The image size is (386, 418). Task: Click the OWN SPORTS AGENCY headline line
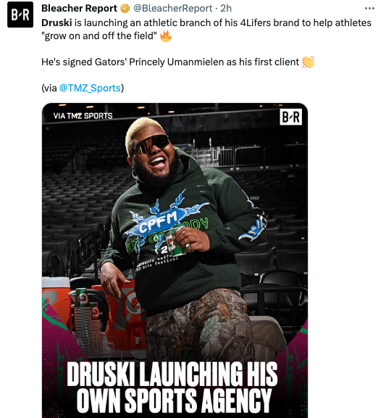pyautogui.click(x=174, y=400)
